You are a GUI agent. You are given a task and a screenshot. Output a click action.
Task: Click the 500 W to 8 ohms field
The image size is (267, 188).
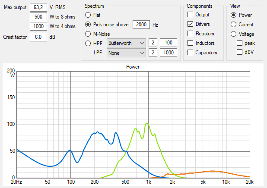38,17
